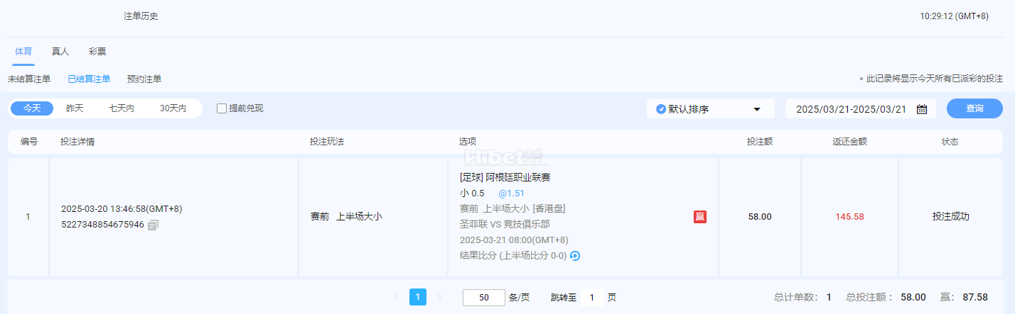Select the 昨天 time filter
This screenshot has height=314, width=1015.
pos(75,108)
